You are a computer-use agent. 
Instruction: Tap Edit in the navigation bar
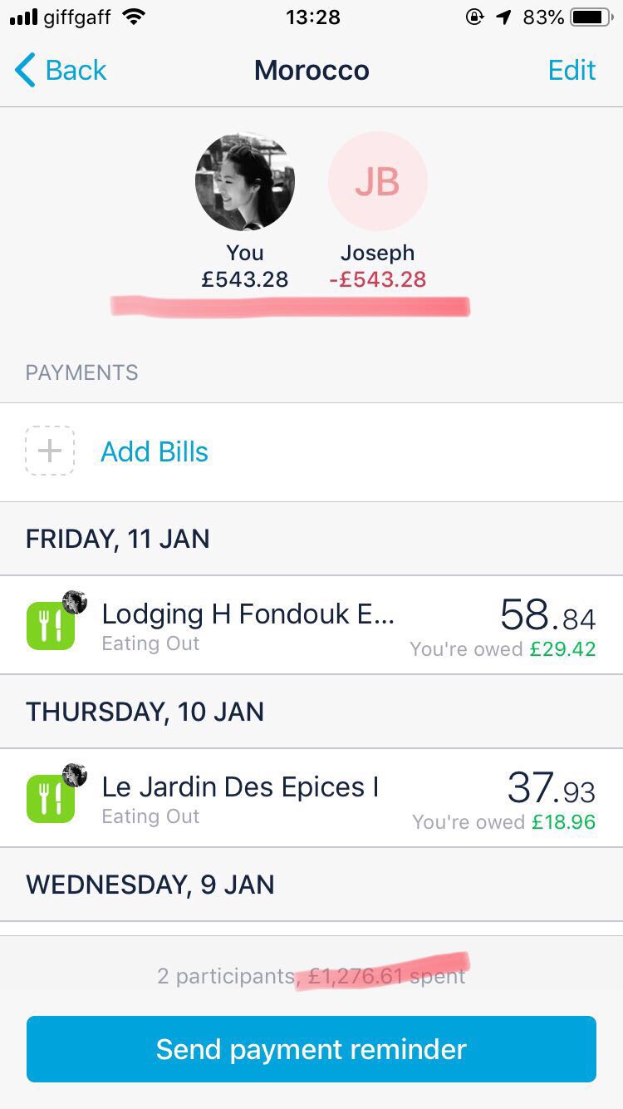(x=571, y=71)
